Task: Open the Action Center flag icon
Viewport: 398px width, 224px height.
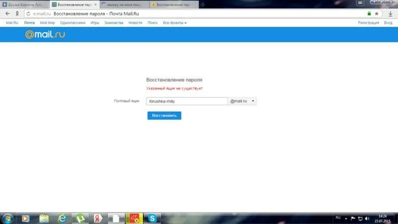Action: tap(353, 219)
